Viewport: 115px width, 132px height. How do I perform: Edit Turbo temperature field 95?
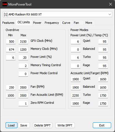[x=103, y=58]
